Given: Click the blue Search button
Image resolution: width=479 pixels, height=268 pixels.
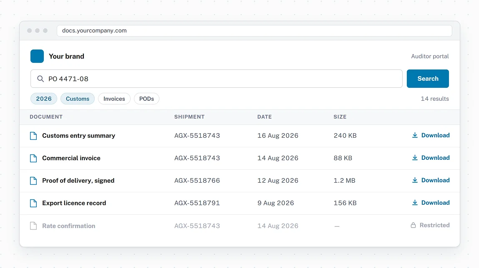Looking at the screenshot, I should [x=428, y=79].
